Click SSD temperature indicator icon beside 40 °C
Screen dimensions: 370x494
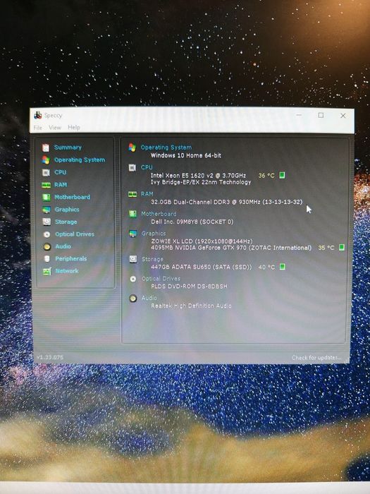pyautogui.click(x=283, y=267)
